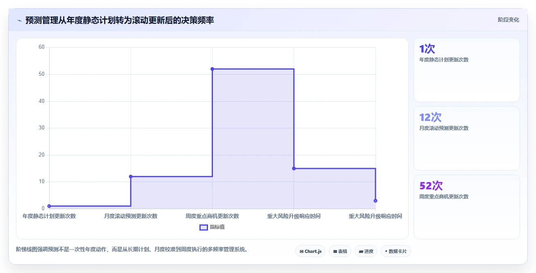The height and width of the screenshot is (273, 536).
Task: Click the y-axis tick label 60
Action: (41, 47)
